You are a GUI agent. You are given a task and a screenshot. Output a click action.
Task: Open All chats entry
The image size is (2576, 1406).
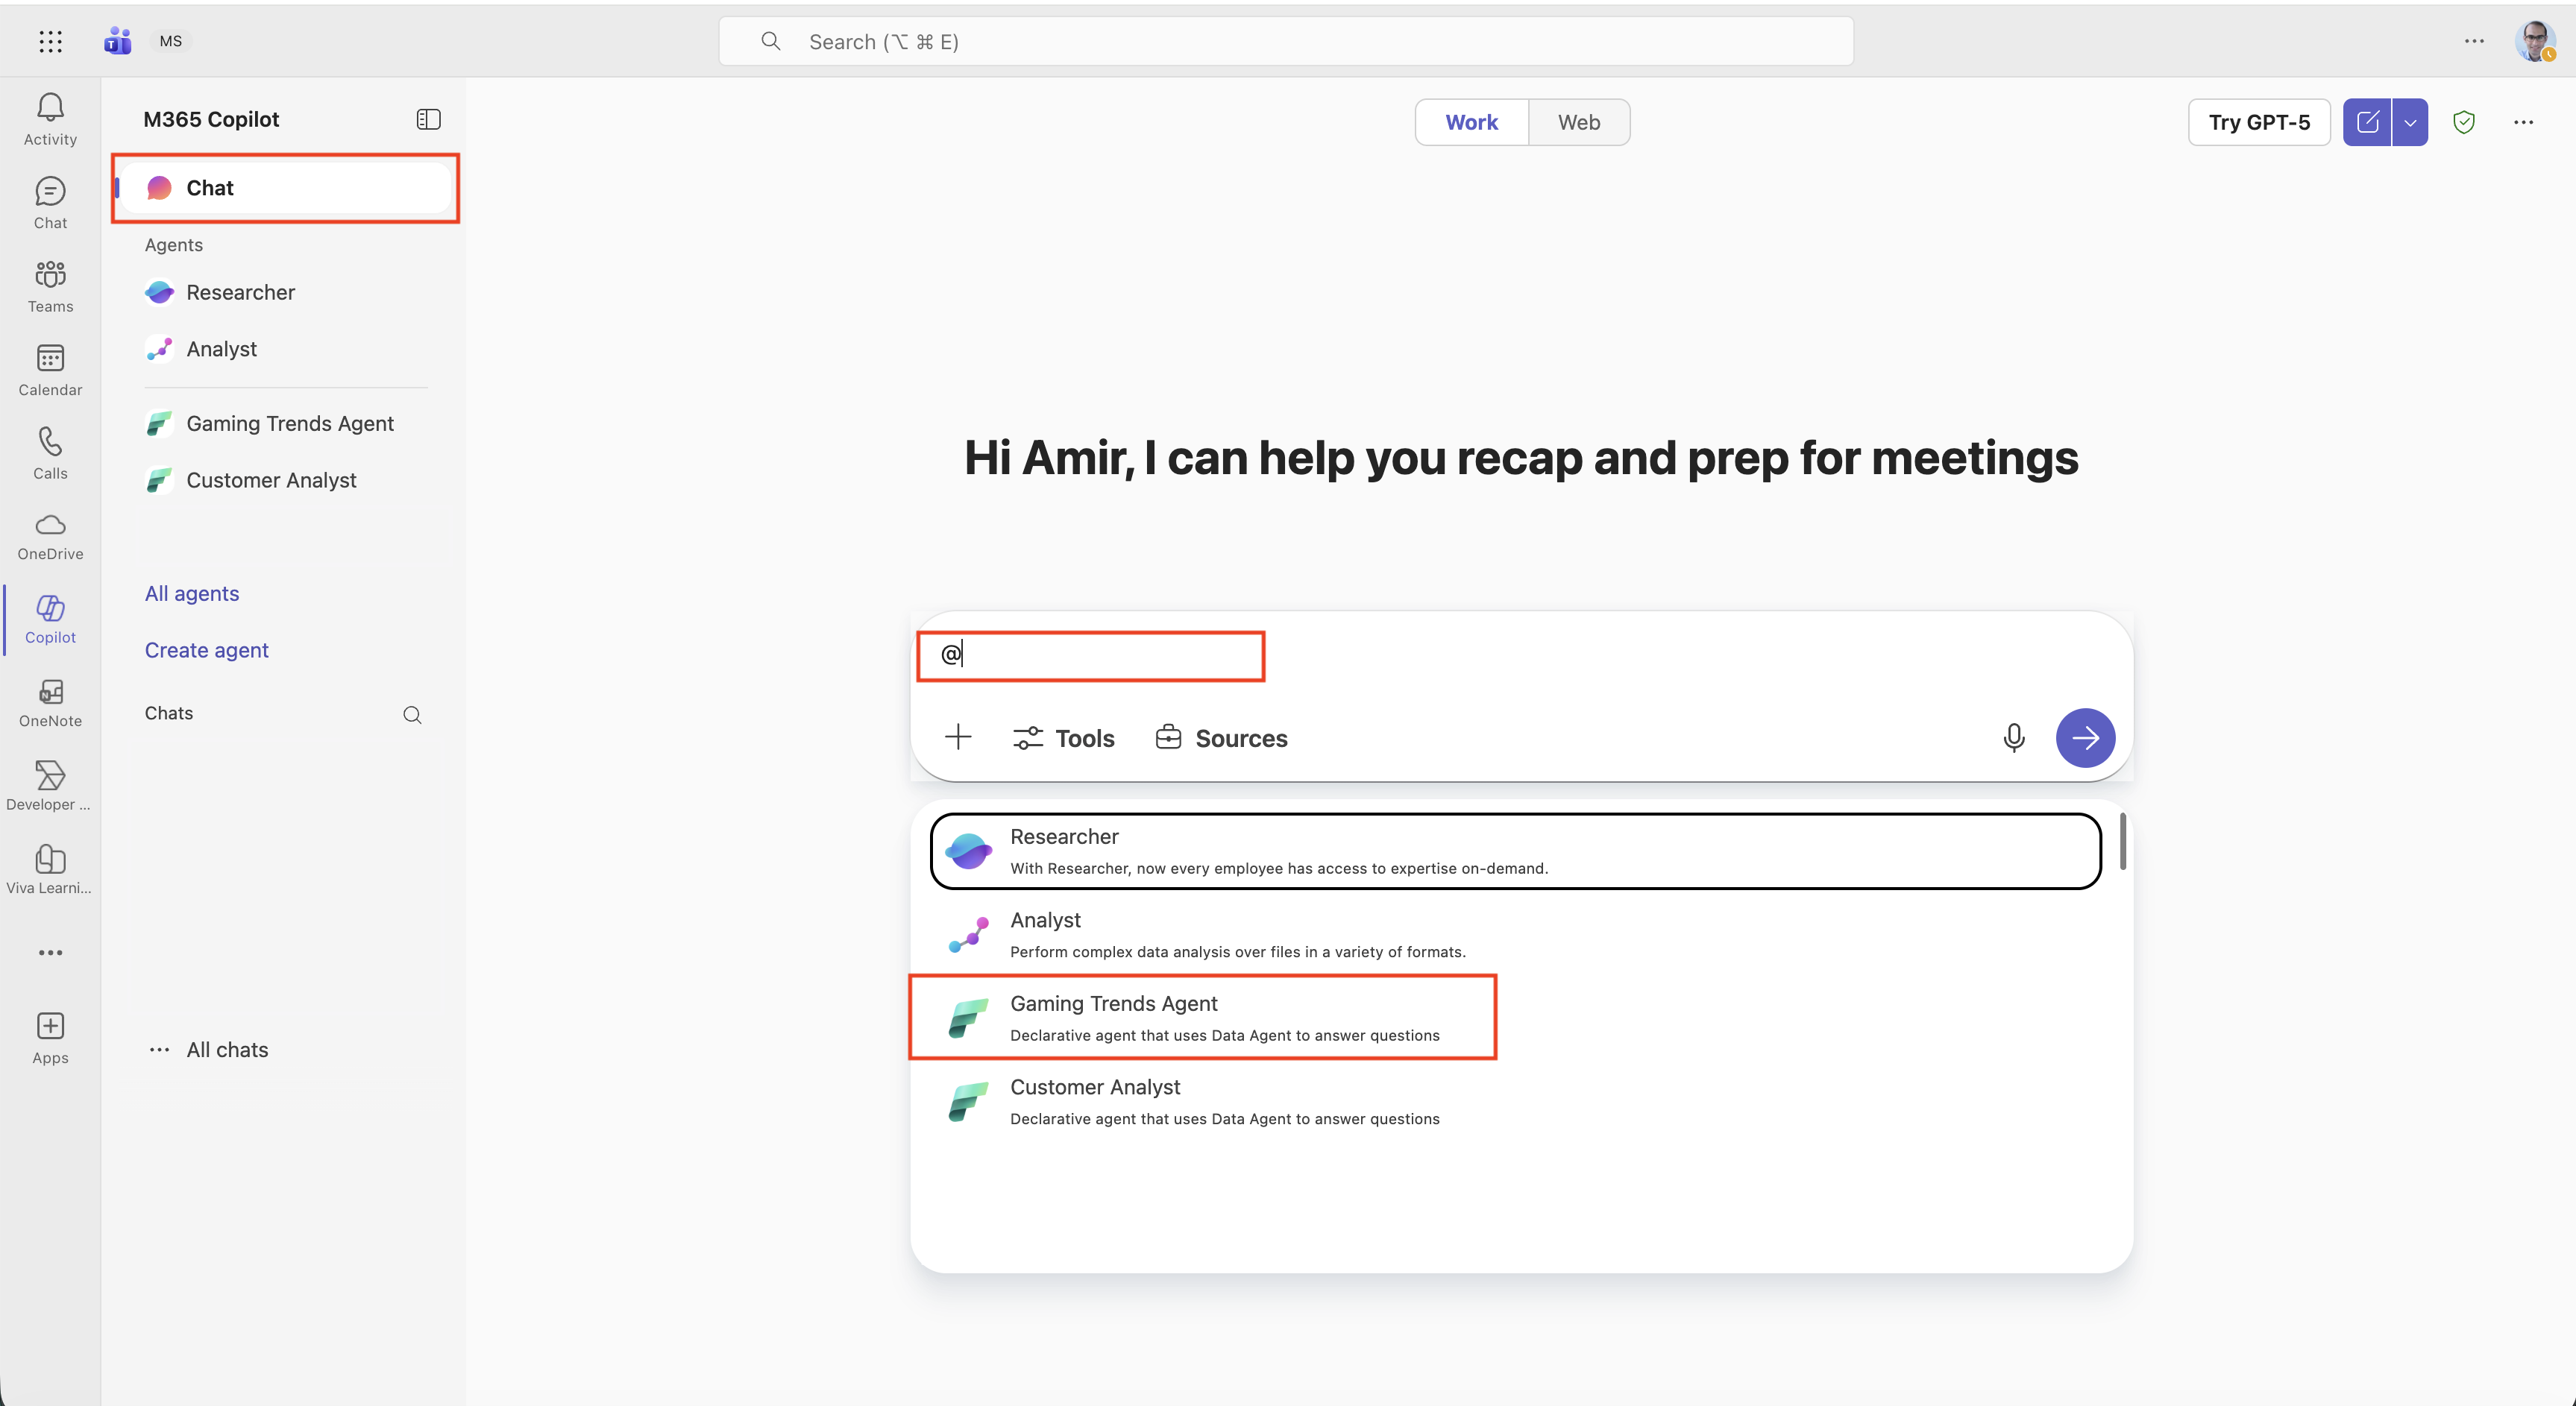pos(227,1050)
